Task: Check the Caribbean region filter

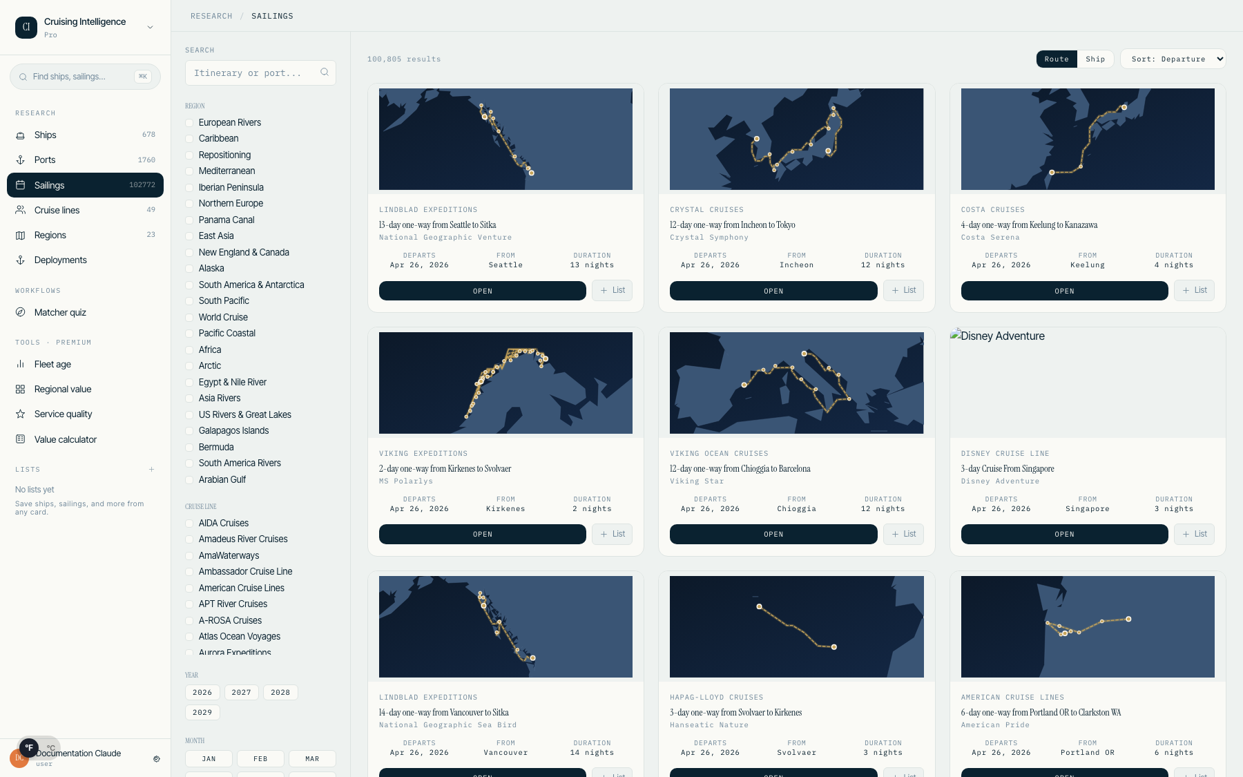Action: click(189, 139)
